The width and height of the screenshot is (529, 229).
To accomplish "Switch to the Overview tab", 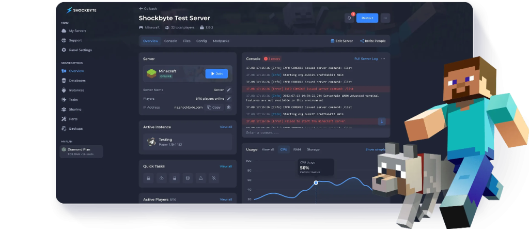I will 150,41.
